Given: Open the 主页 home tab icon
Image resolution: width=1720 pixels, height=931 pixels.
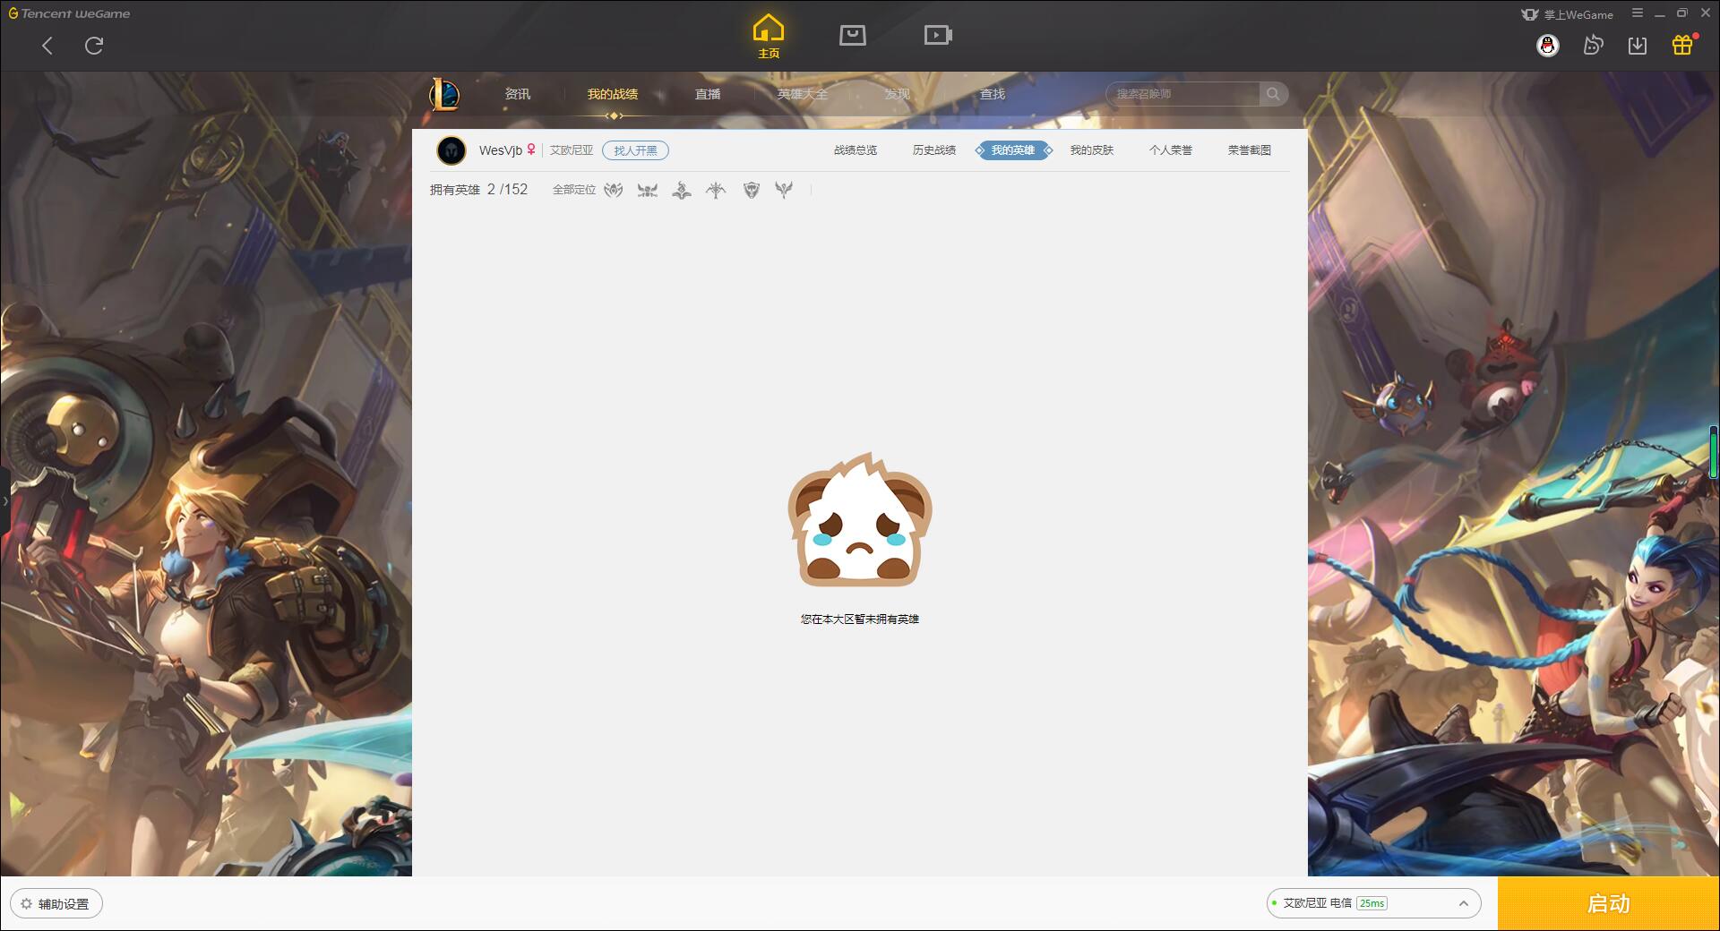Looking at the screenshot, I should 768,37.
